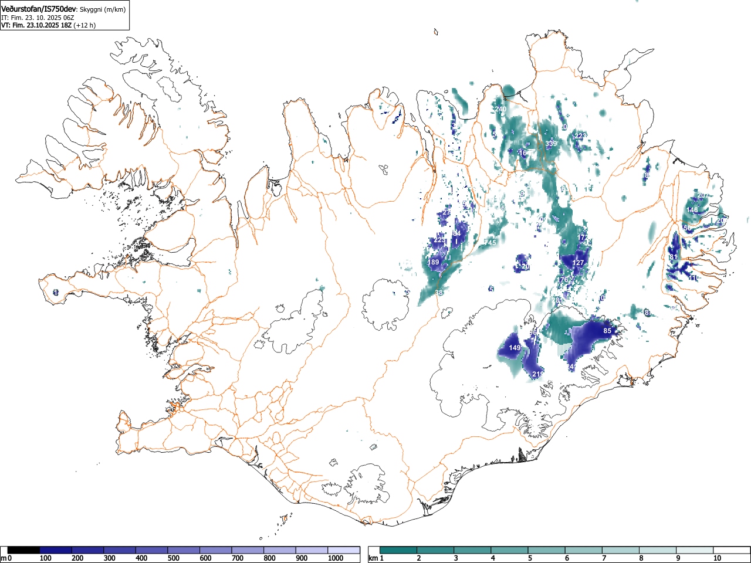
Task: Click the visibility value 219 on the glacier
Action: click(537, 374)
